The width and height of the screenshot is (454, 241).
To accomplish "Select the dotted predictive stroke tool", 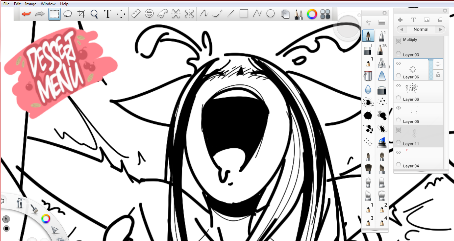I will pyautogui.click(x=217, y=14).
